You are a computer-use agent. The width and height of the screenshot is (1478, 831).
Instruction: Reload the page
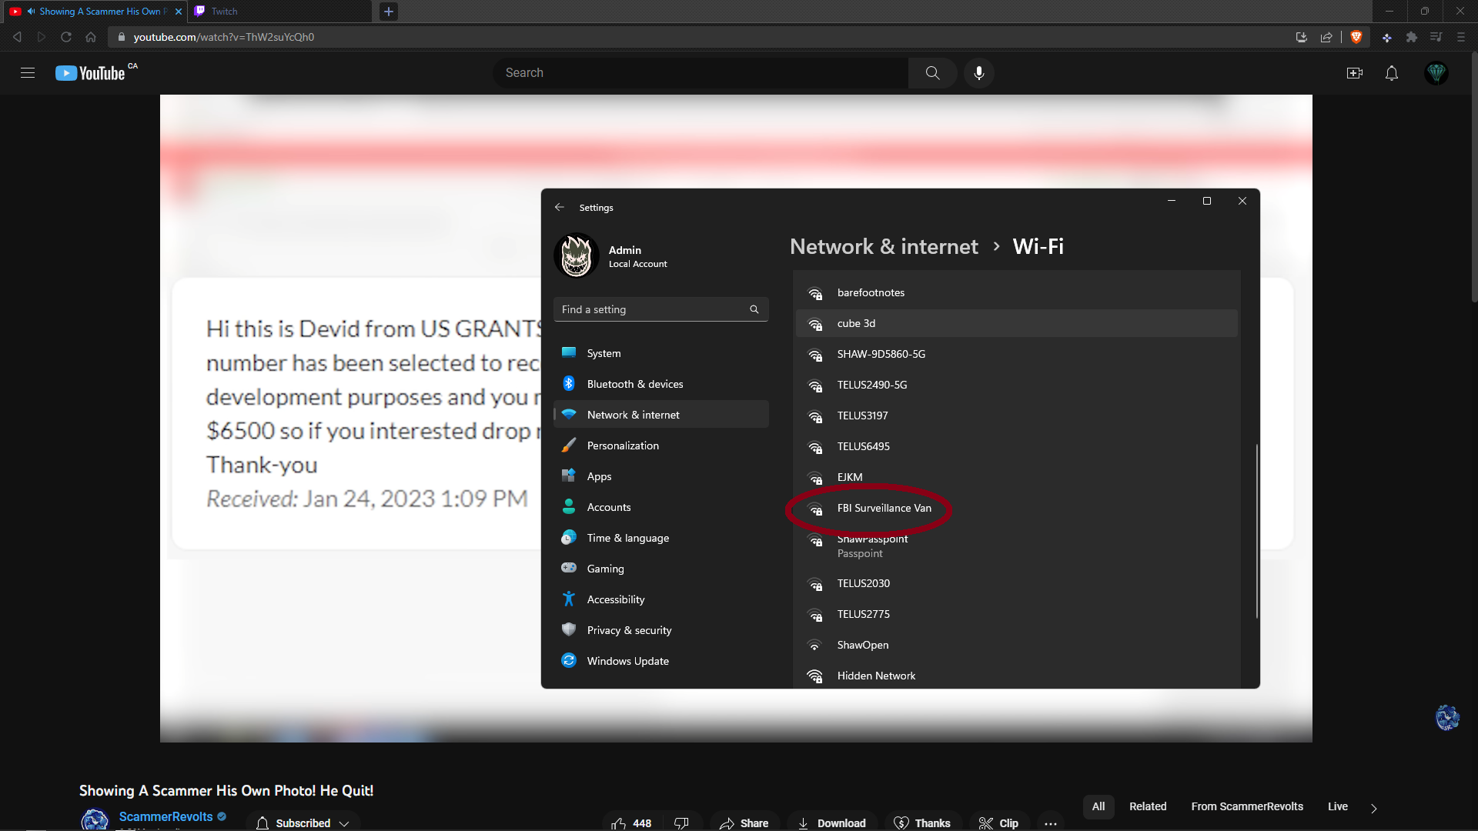click(x=66, y=37)
